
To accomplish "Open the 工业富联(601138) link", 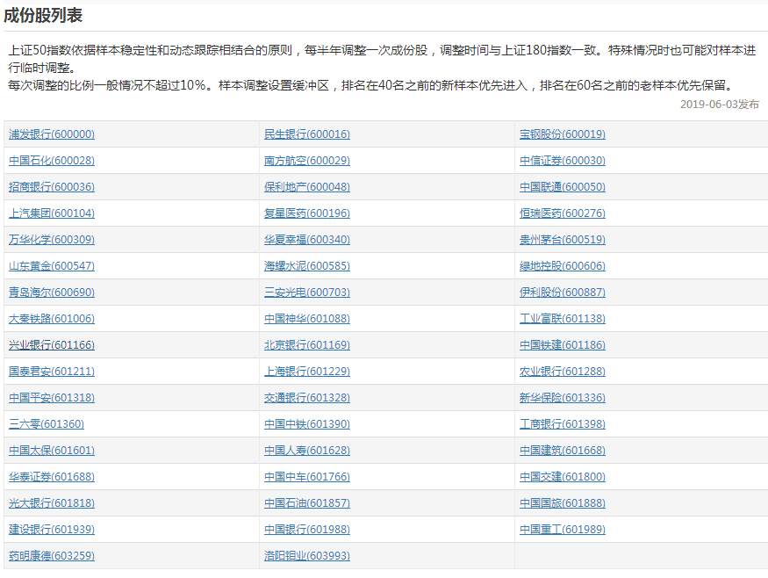I will (x=563, y=319).
